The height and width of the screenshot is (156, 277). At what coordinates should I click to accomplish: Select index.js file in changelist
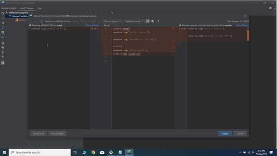[21, 20]
